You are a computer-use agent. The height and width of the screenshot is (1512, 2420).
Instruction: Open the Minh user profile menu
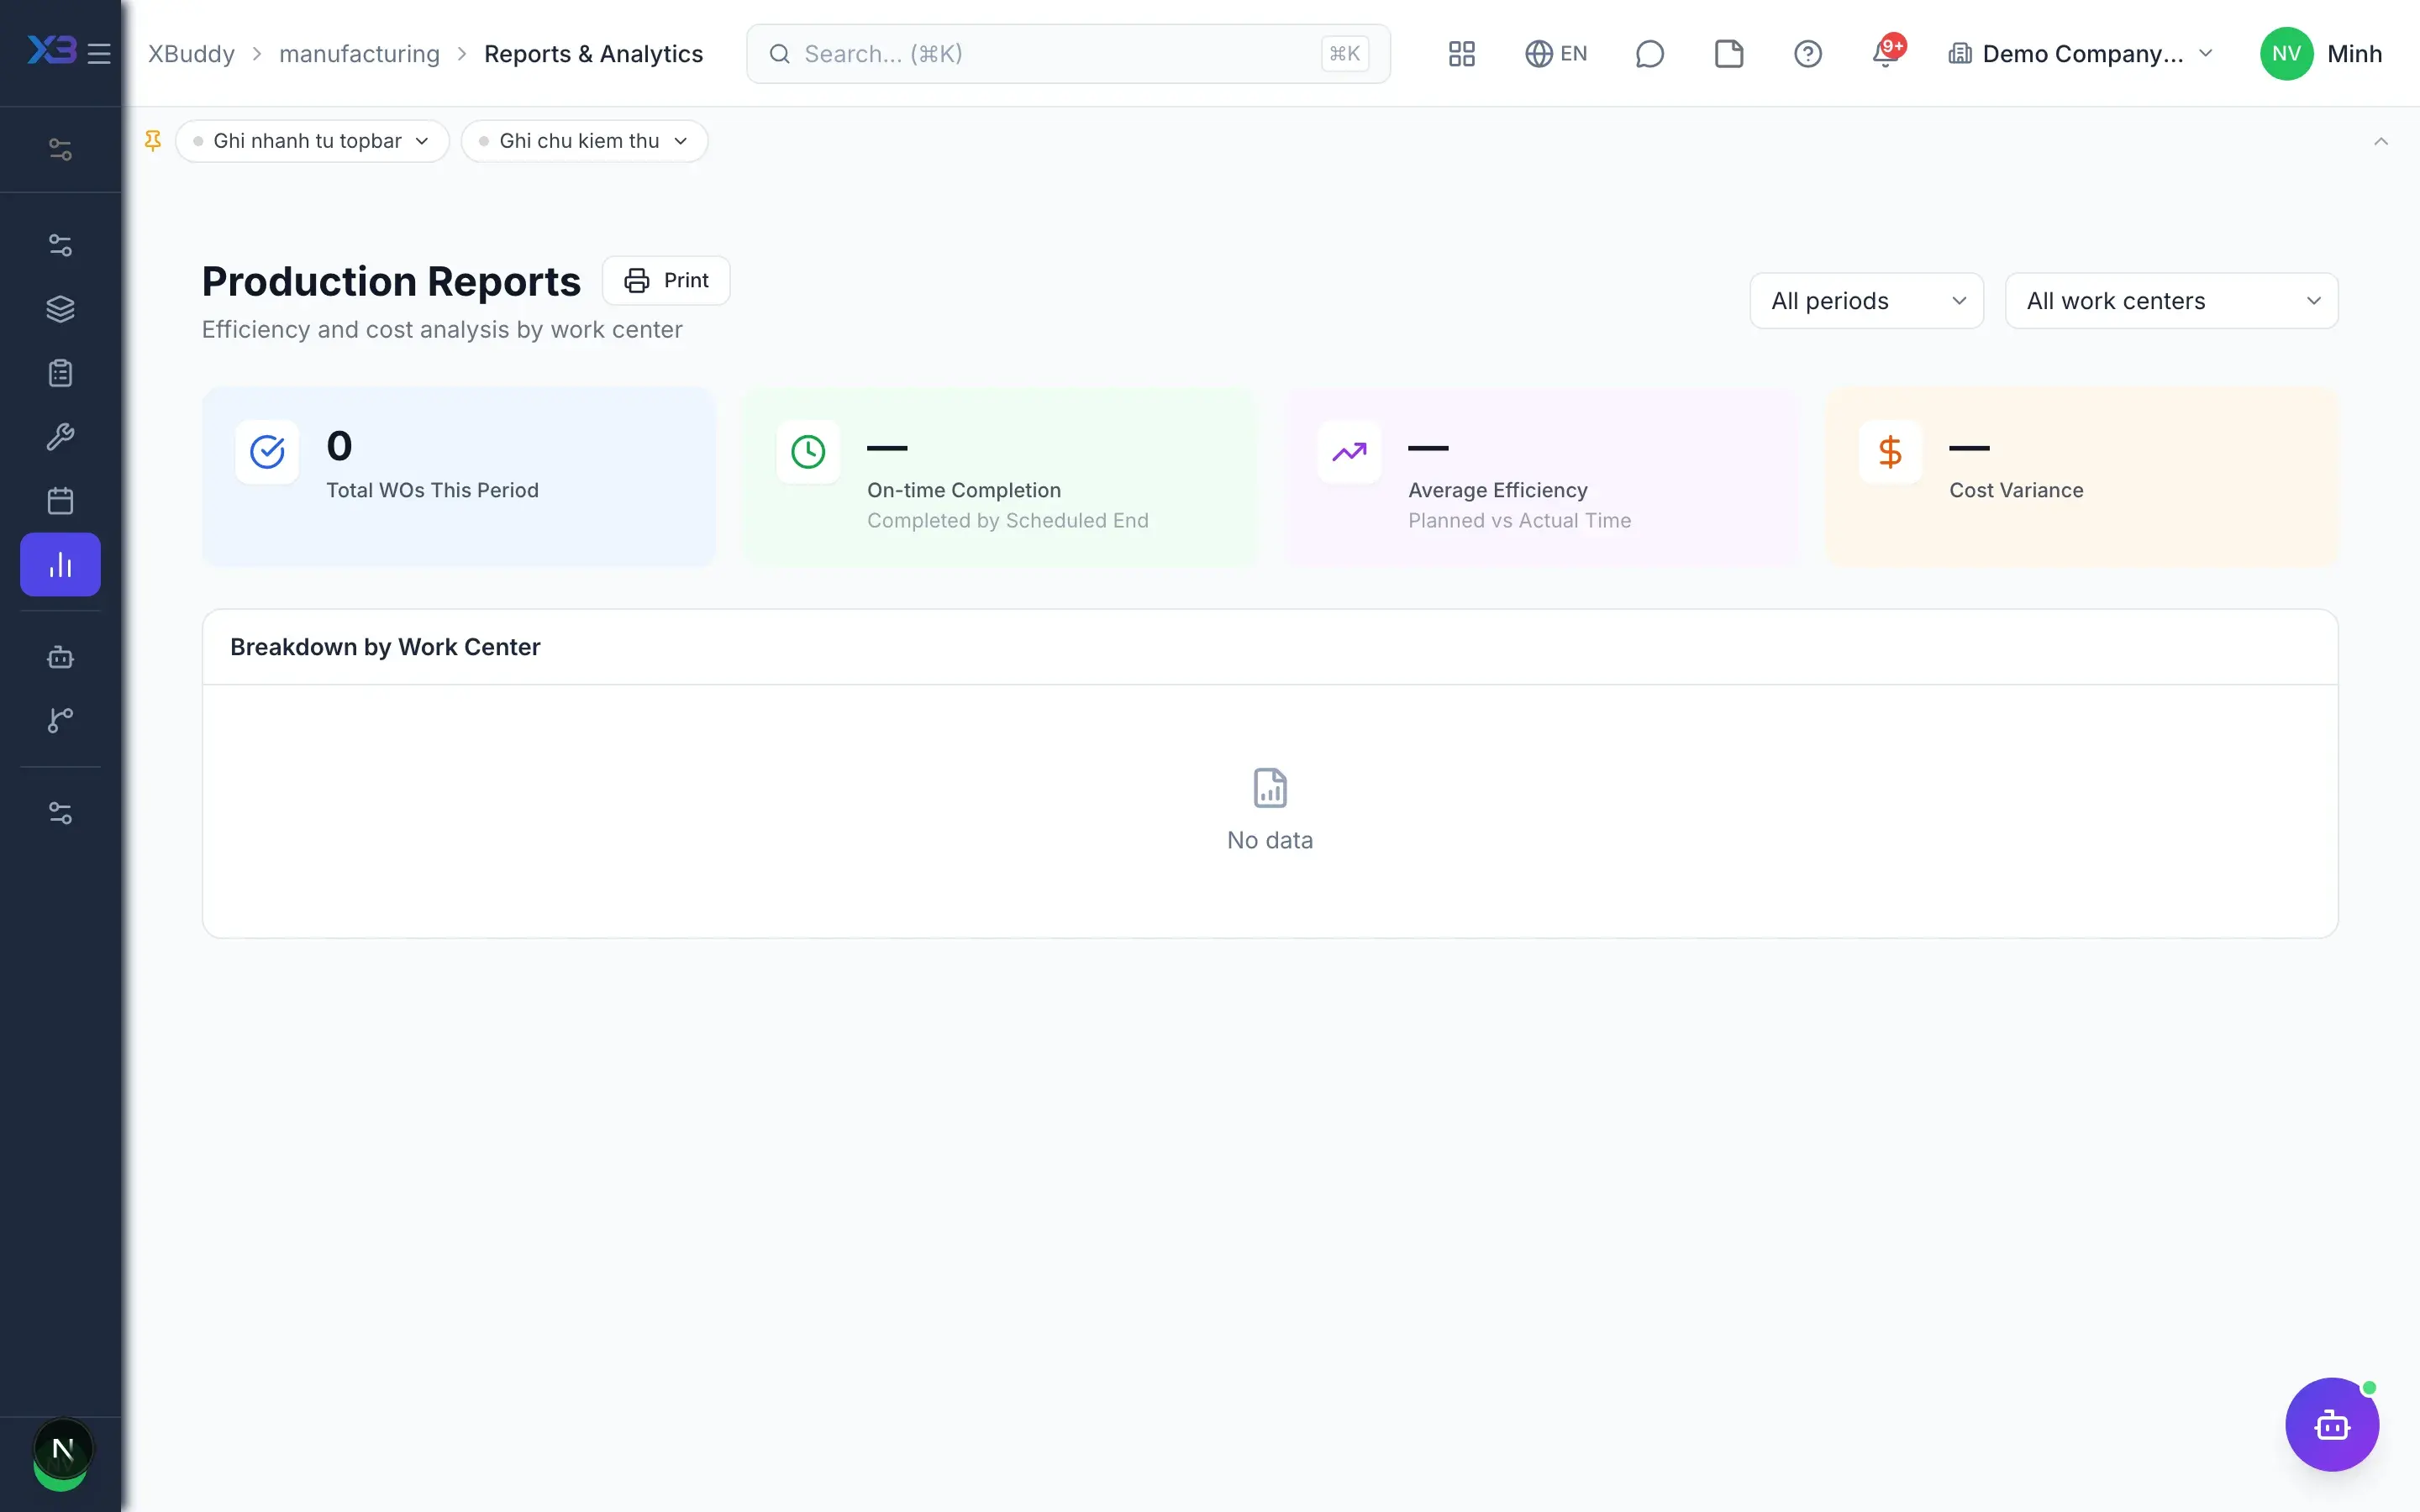click(2321, 54)
